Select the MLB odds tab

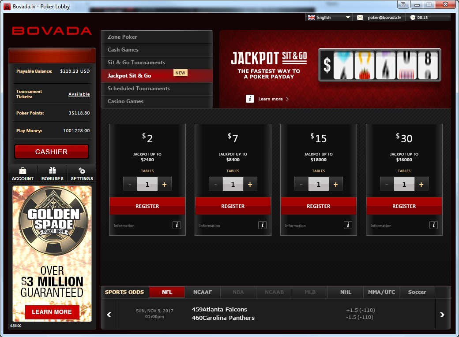pos(310,292)
